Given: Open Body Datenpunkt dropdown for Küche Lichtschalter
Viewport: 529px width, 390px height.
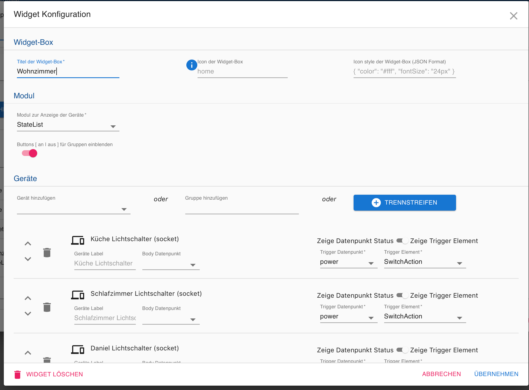Looking at the screenshot, I should 171,264.
